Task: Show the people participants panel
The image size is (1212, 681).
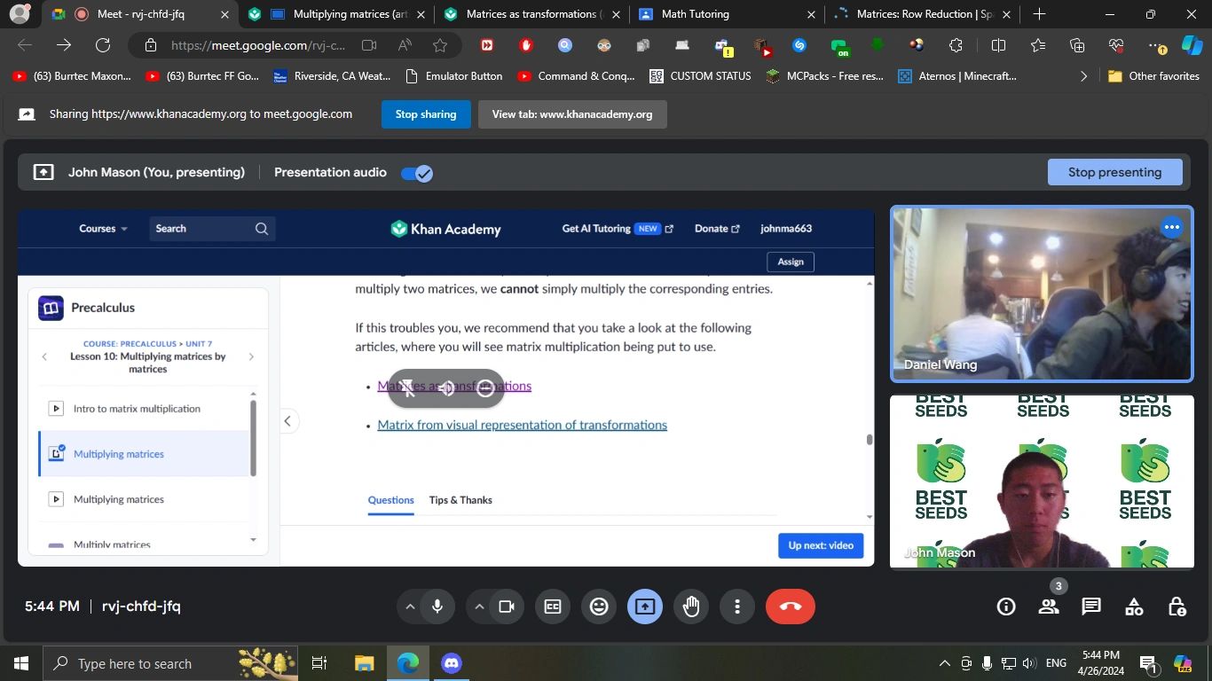Action: click(1049, 607)
